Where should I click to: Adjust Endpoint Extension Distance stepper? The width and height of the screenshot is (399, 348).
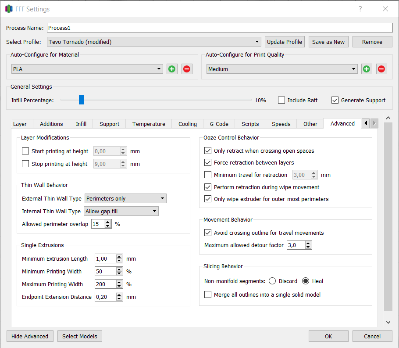(119, 297)
